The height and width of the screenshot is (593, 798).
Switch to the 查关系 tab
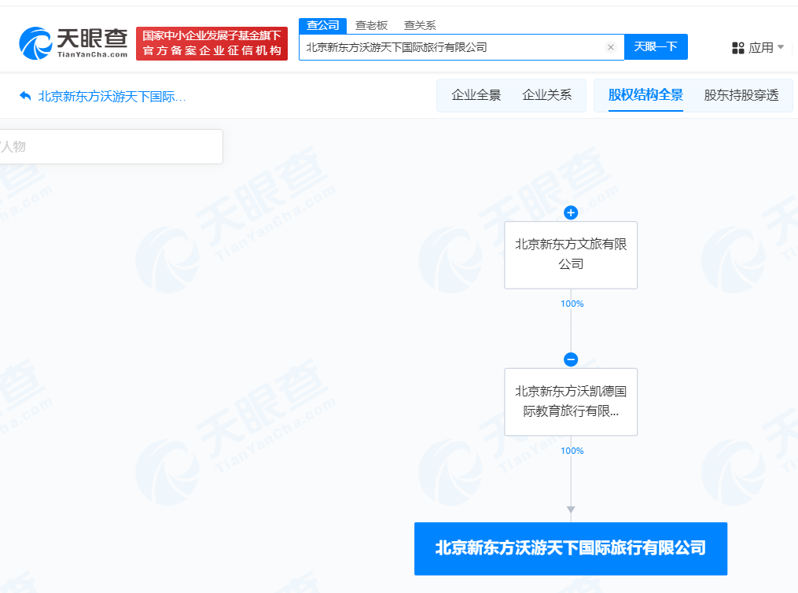(419, 25)
